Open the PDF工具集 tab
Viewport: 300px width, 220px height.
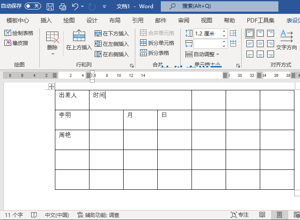pos(261,20)
